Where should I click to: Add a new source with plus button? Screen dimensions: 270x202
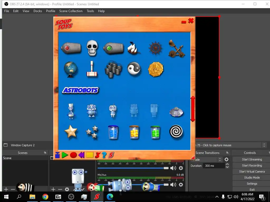tap(53, 189)
